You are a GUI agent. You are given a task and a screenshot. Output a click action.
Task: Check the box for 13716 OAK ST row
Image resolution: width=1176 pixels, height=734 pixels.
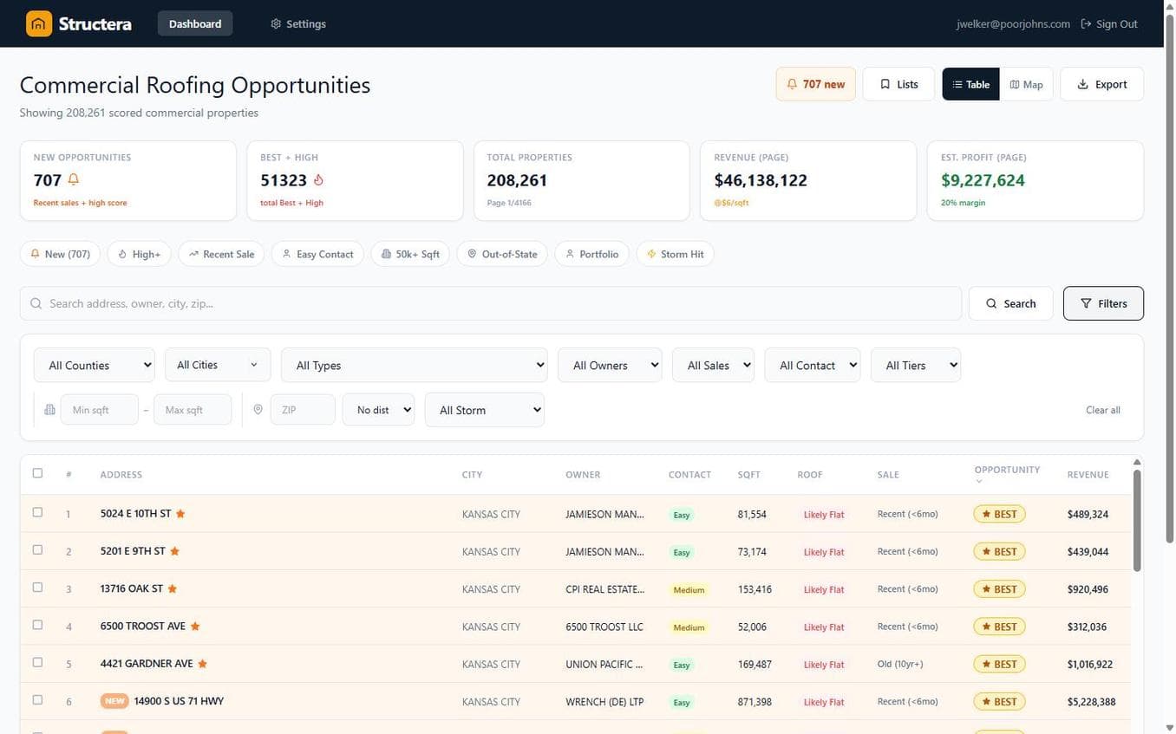coord(37,588)
